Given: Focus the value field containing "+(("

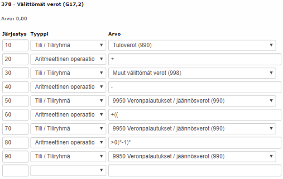Looking at the screenshot, I should pyautogui.click(x=194, y=115).
